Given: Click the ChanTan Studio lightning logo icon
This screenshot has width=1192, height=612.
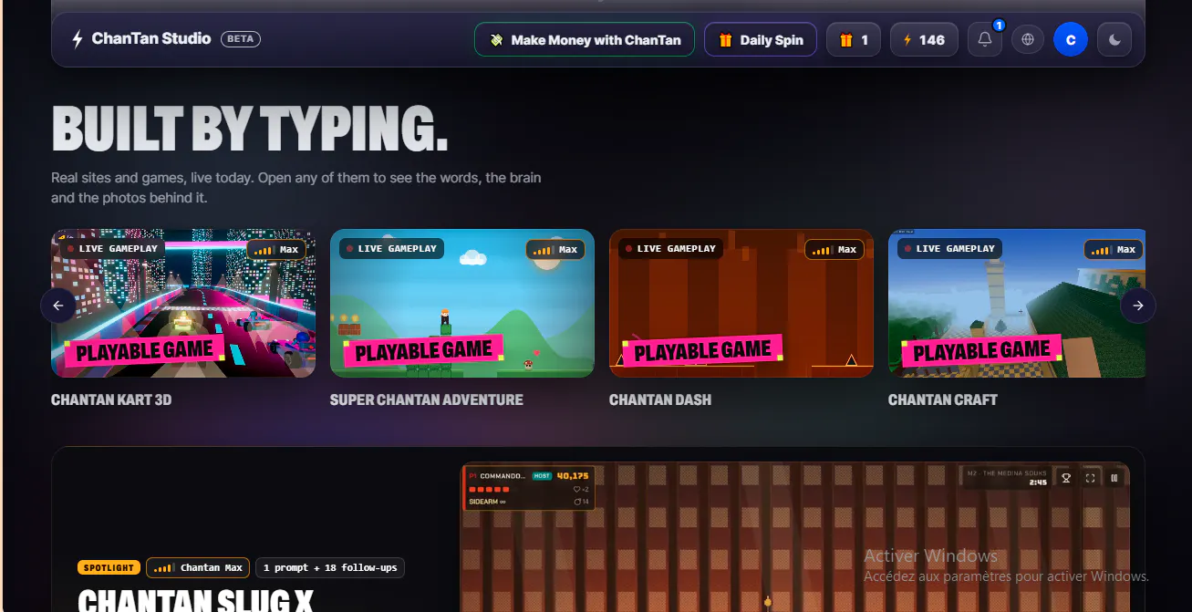Looking at the screenshot, I should coord(78,39).
